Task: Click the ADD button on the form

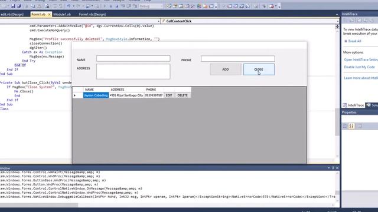Action: 226,69
